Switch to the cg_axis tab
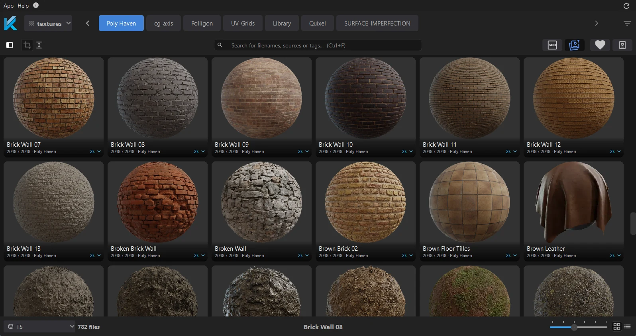 tap(163, 23)
